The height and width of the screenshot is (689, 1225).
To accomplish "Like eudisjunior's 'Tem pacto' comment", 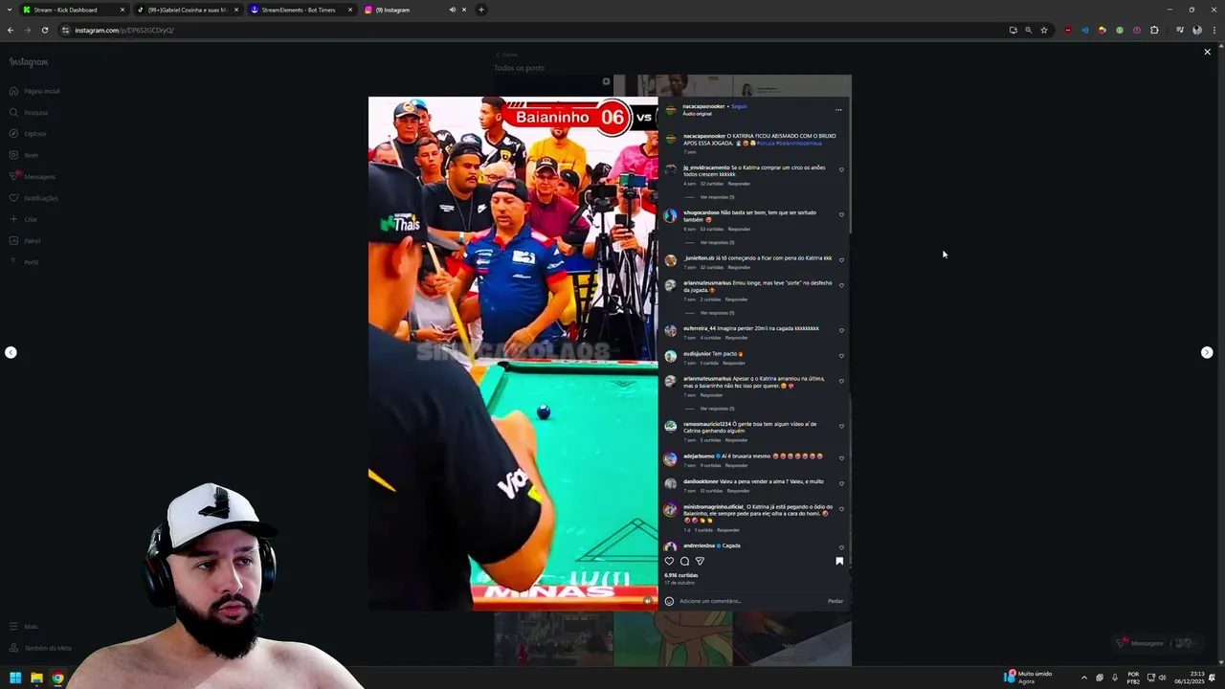I will [841, 355].
